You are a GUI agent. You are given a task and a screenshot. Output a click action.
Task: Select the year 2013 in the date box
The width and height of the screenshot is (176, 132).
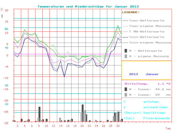133,74
